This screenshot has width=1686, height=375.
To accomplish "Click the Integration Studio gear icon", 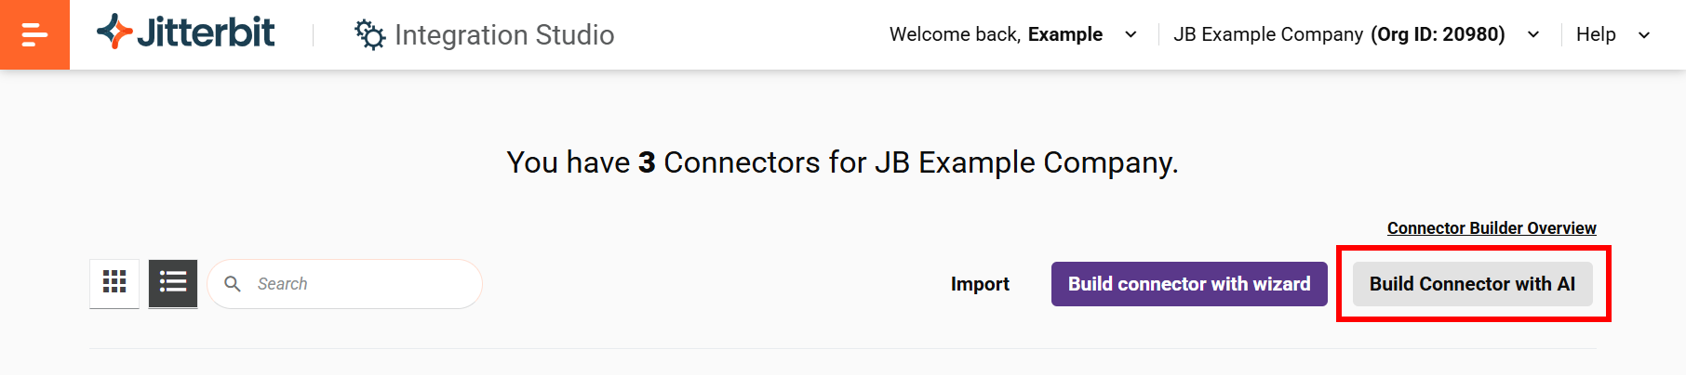I will 369,35.
